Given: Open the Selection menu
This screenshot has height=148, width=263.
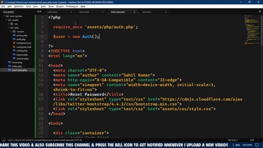Looking at the screenshot, I should pyautogui.click(x=18, y=7).
